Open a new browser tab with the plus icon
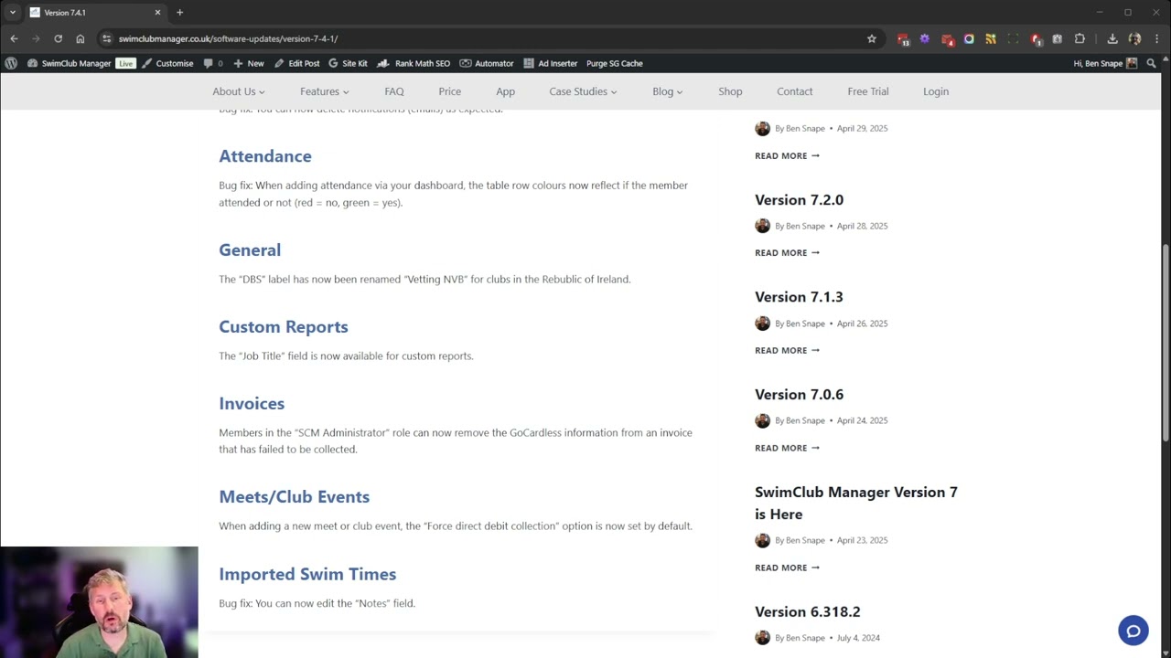The width and height of the screenshot is (1171, 658). click(179, 12)
